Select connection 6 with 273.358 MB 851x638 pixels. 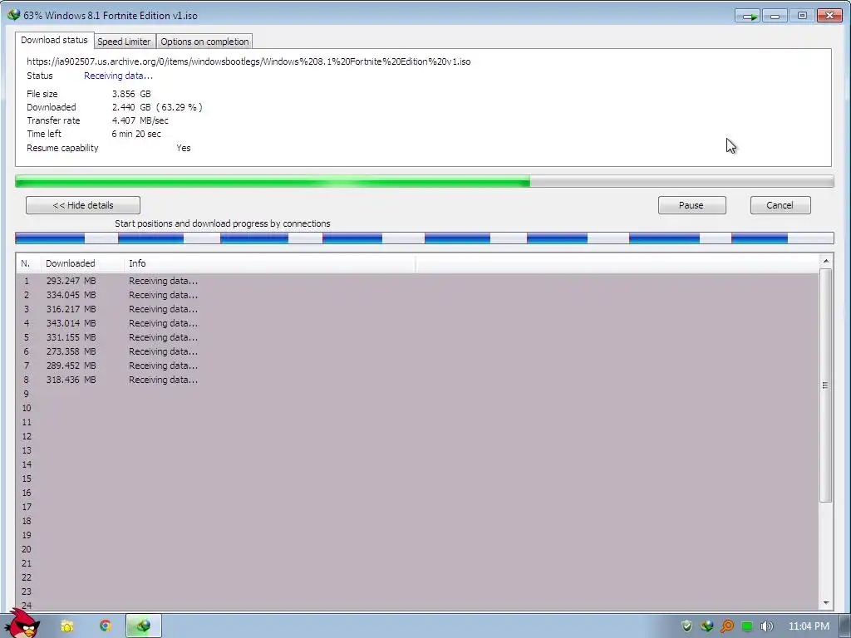(x=417, y=351)
